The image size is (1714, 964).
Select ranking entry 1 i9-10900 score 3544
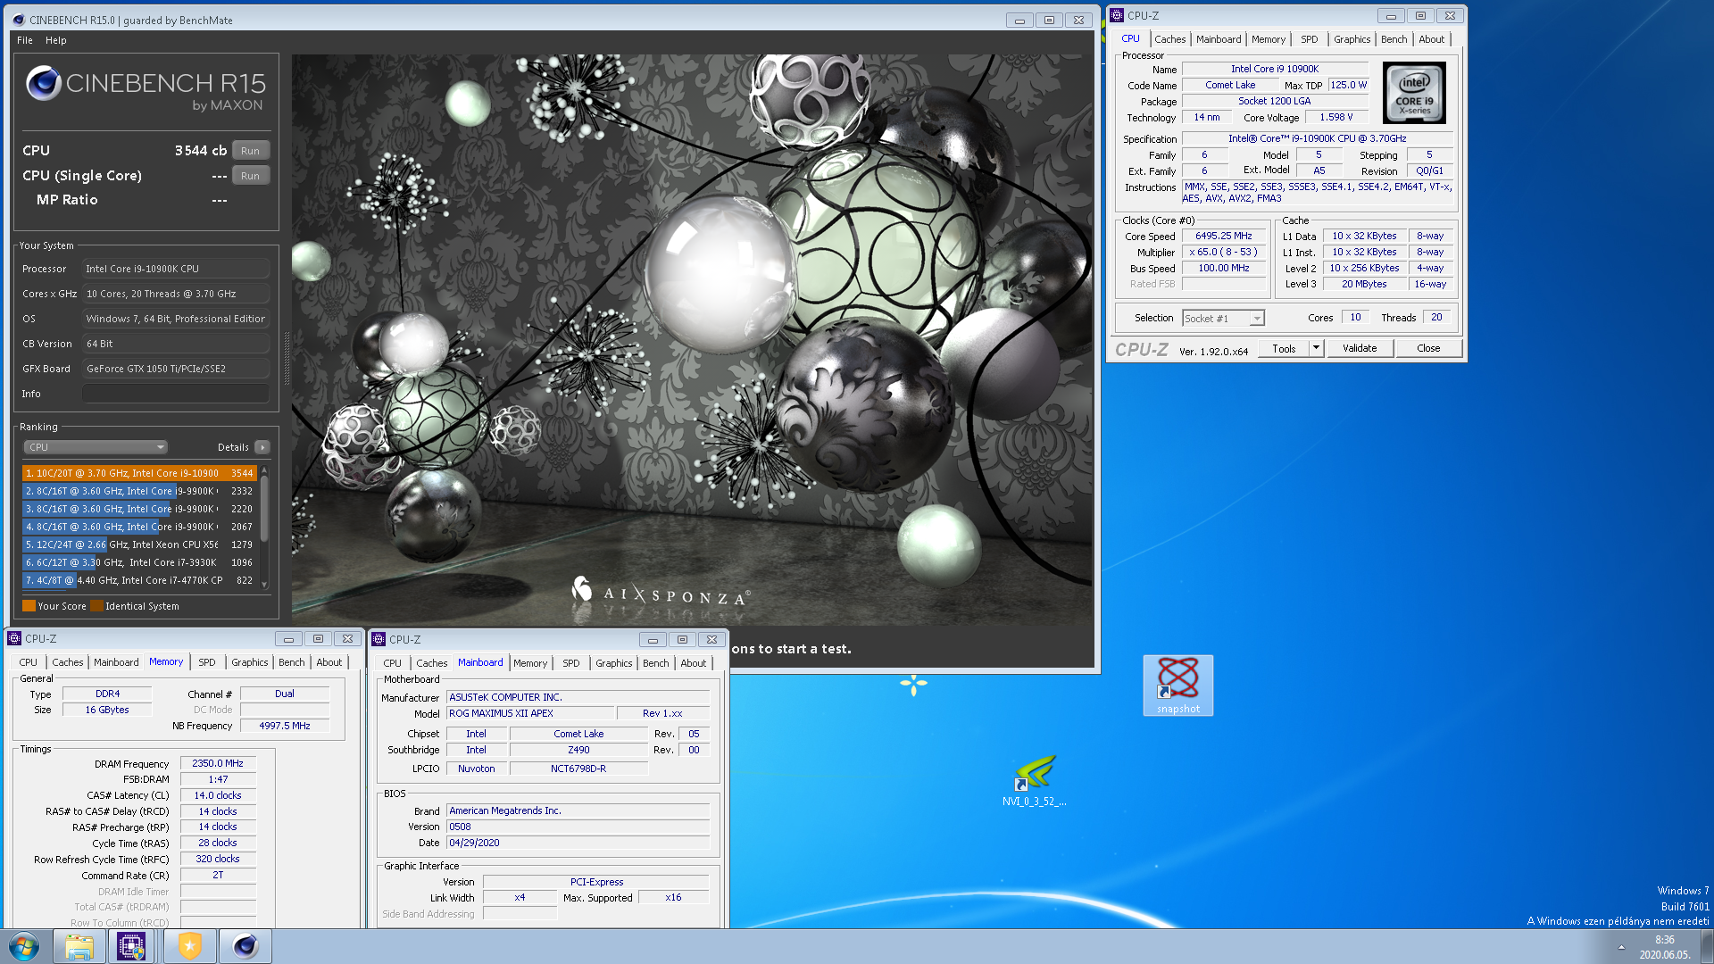pyautogui.click(x=139, y=473)
